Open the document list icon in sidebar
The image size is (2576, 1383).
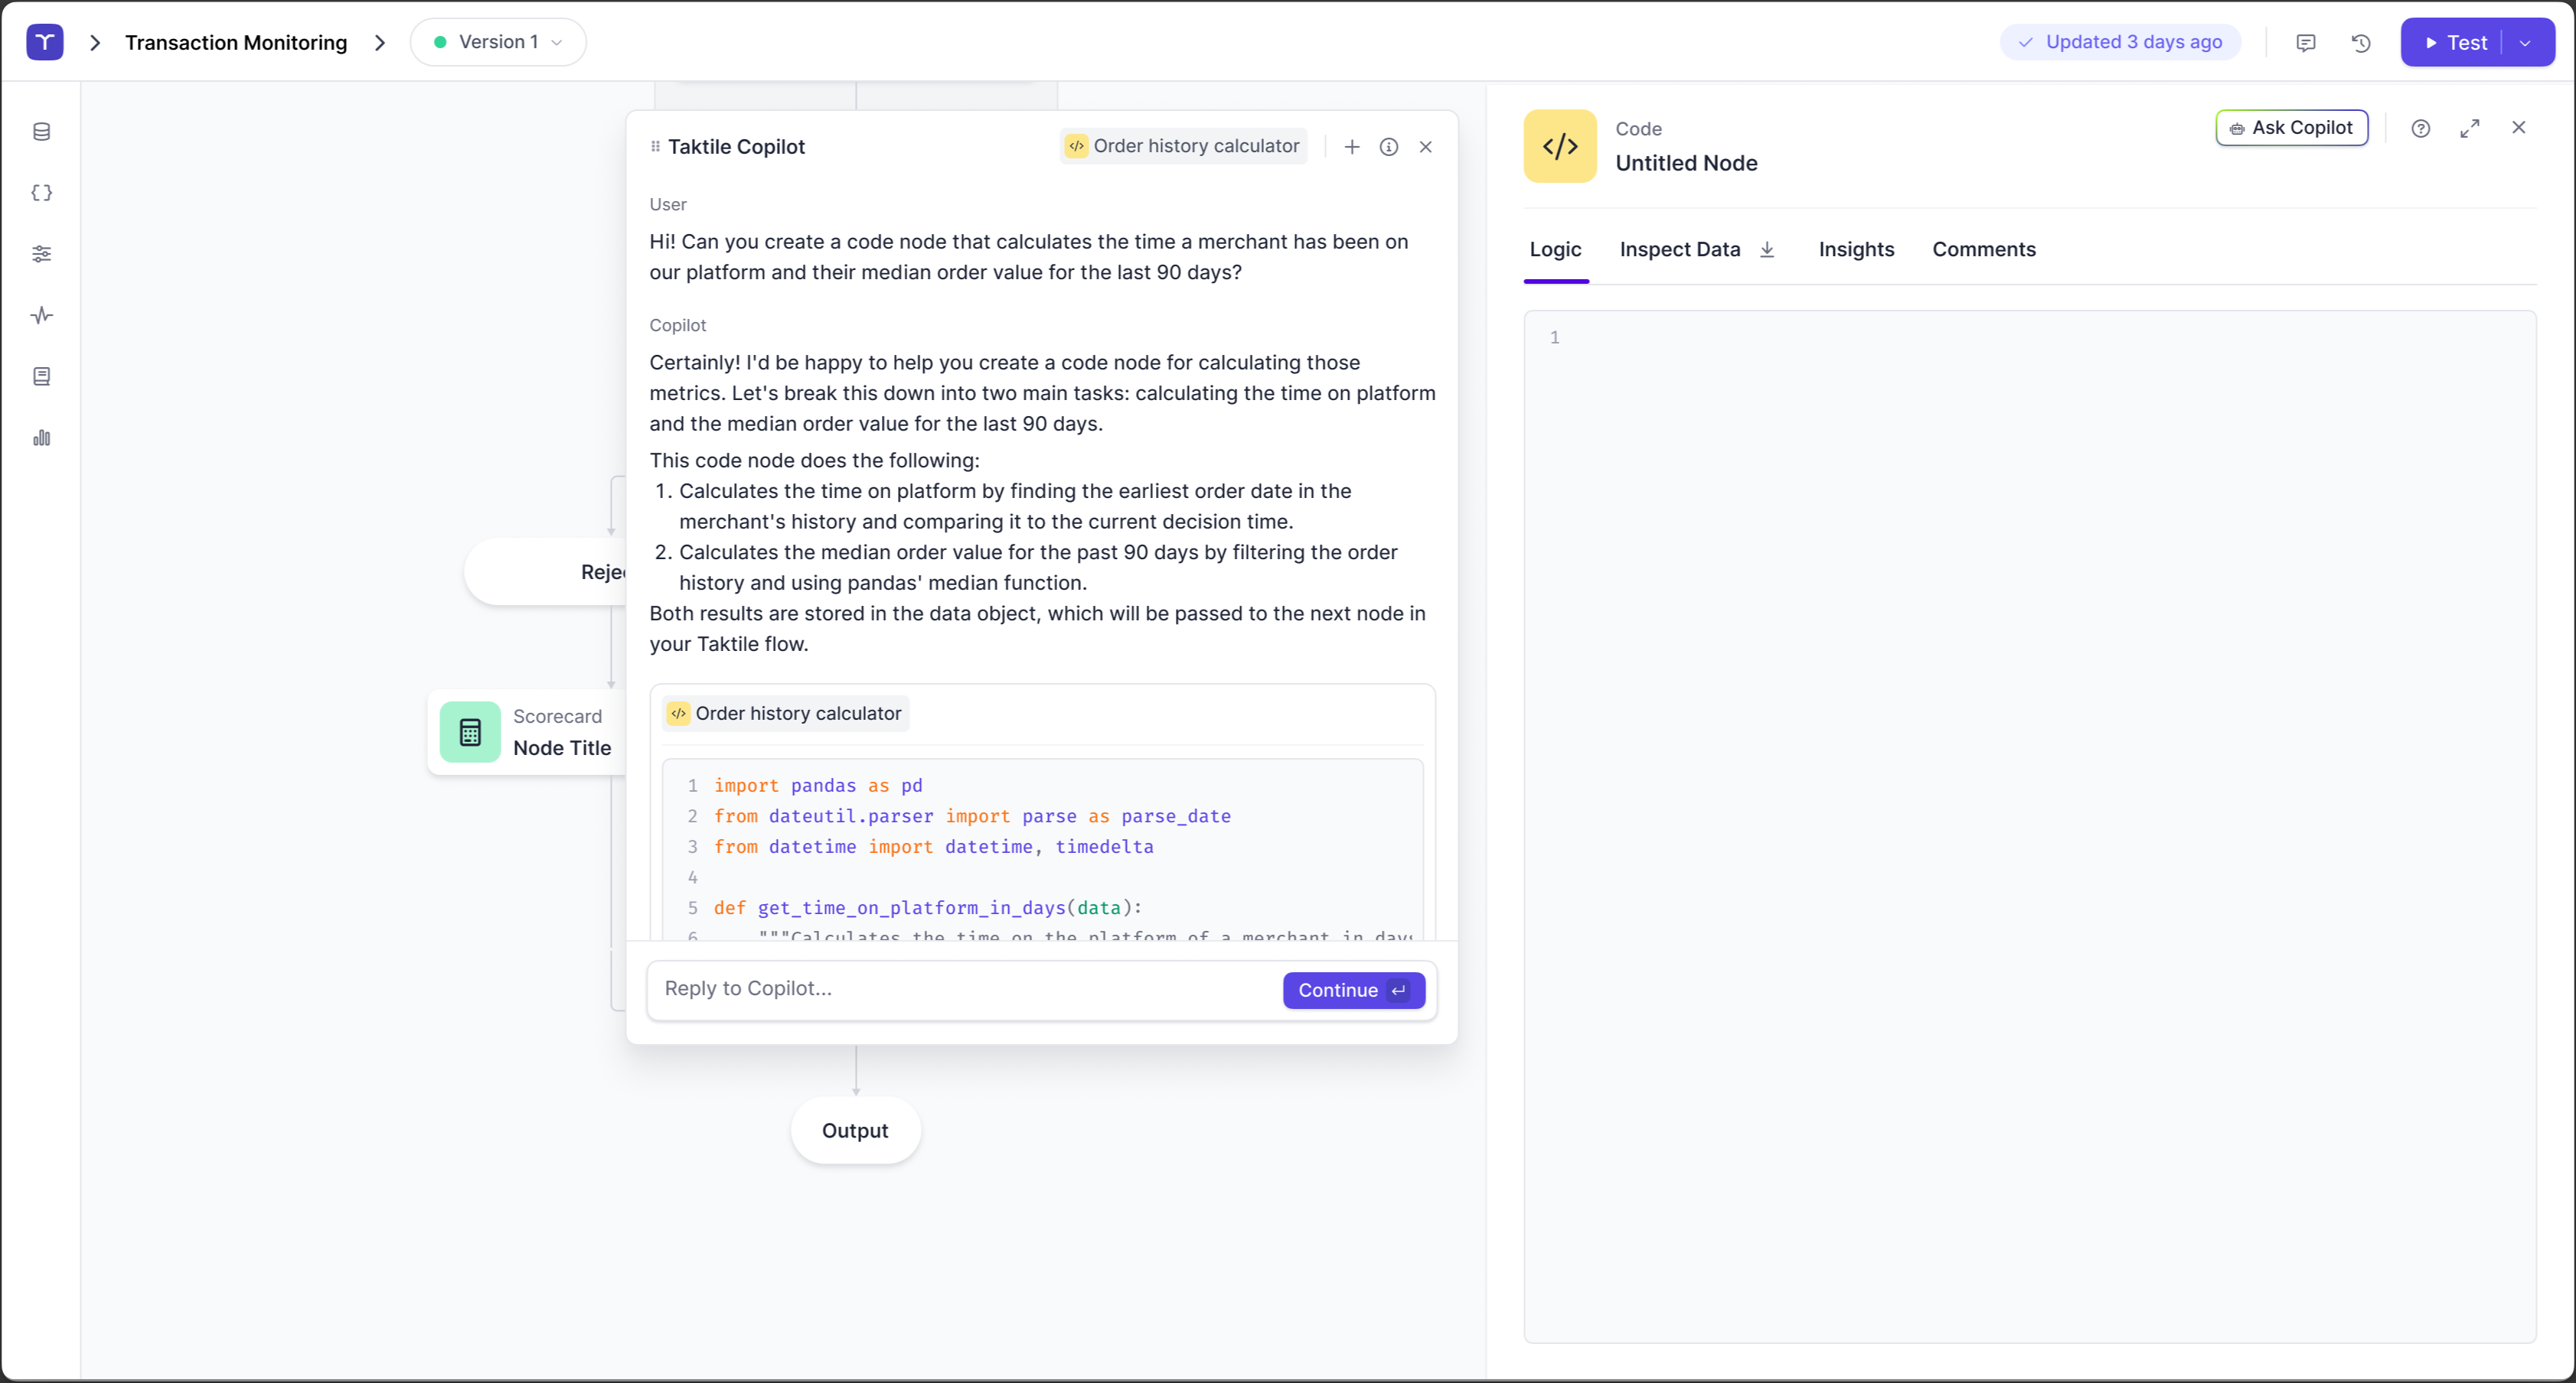(42, 376)
